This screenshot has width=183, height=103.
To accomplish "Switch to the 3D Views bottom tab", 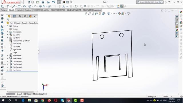I will pyautogui.click(x=27, y=94).
